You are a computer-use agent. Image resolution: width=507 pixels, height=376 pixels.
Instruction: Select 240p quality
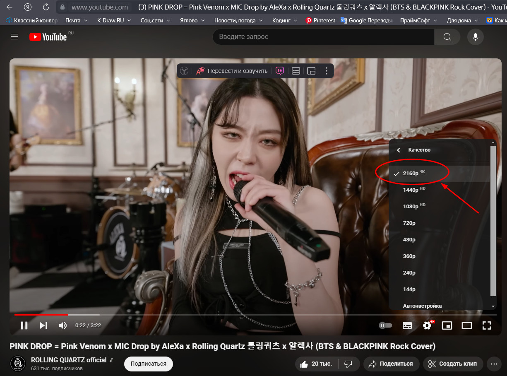439,273
